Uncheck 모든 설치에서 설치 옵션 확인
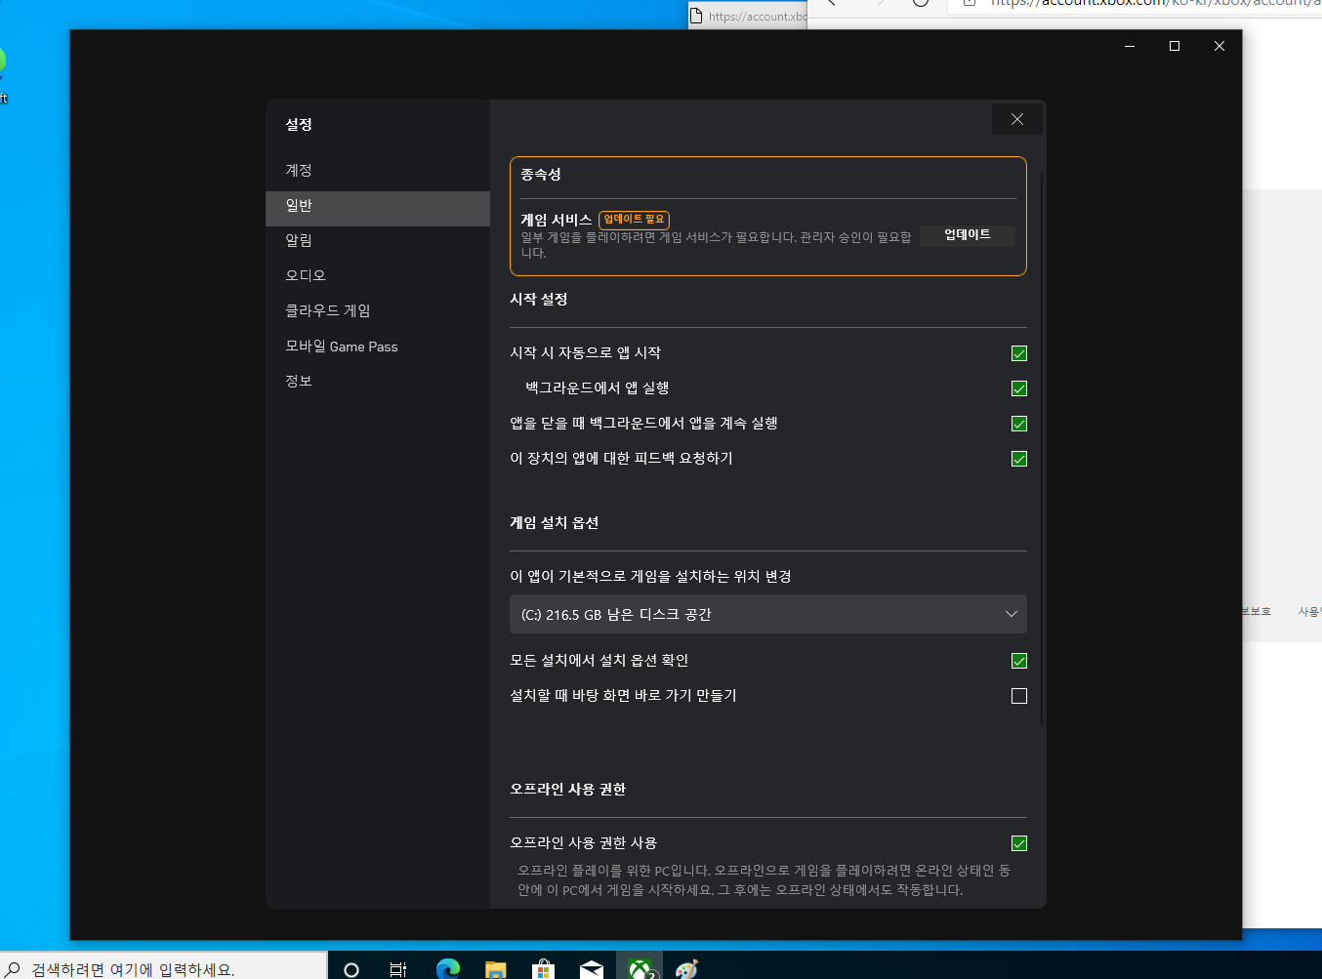 click(x=1019, y=661)
